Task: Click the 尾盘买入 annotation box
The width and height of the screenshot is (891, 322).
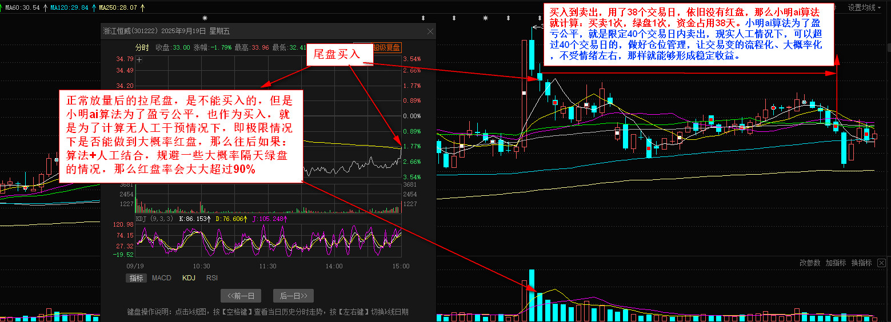Action: 337,55
